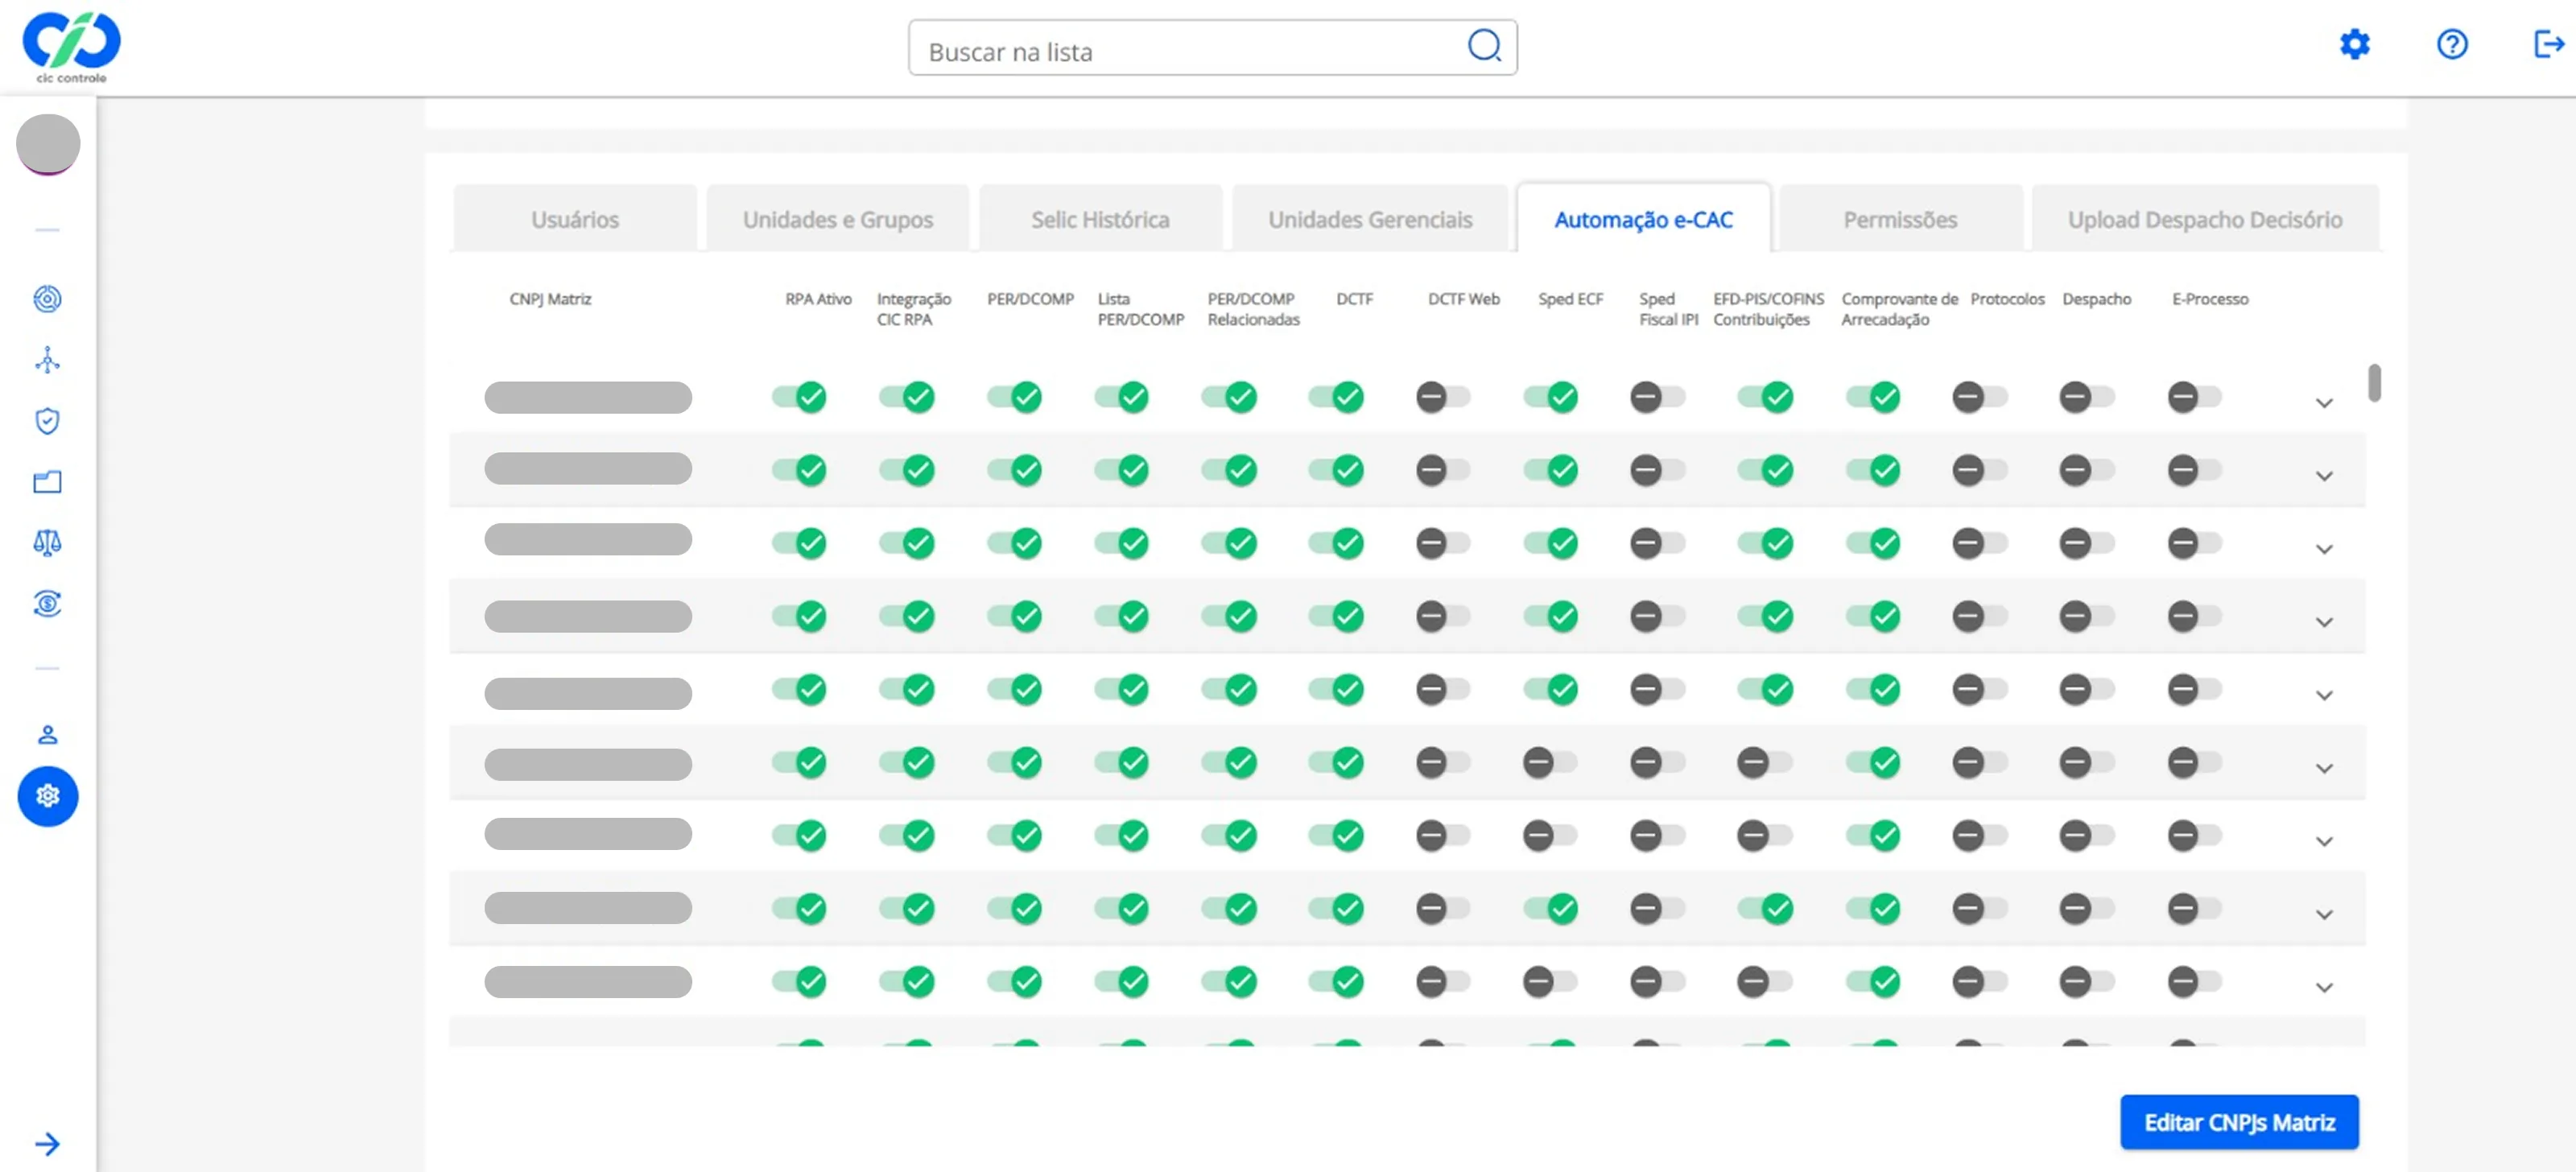Image resolution: width=2576 pixels, height=1172 pixels.
Task: Enable EFD-PIS/COFINS Contribuições in ninth row
Action: tap(1764, 981)
